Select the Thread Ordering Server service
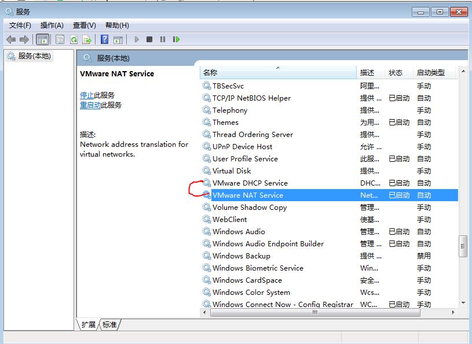 point(329,135)
